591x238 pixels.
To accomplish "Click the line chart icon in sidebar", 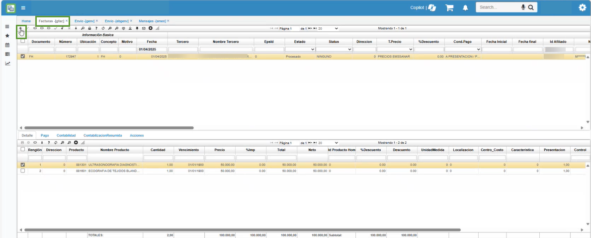I will pos(7,63).
